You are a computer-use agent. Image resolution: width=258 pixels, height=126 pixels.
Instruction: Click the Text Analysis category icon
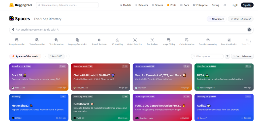coord(152,40)
